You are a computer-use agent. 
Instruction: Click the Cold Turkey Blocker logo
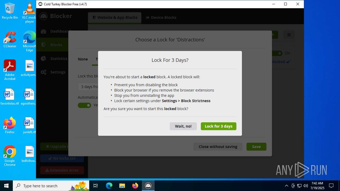[x=44, y=16]
